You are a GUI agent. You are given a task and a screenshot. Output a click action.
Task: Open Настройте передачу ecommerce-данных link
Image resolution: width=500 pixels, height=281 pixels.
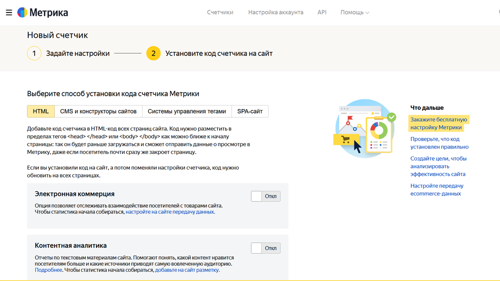pyautogui.click(x=437, y=189)
